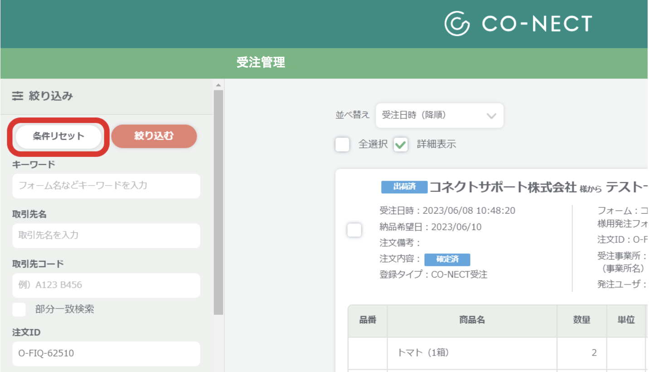Click the scroll-up arrow of the filter panel scrollbar
The image size is (649, 372).
click(218, 85)
